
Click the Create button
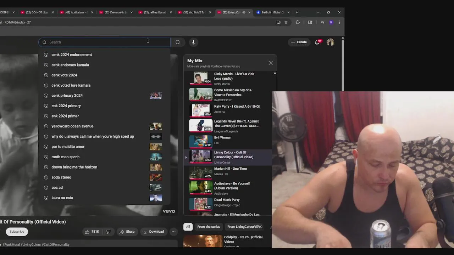click(x=299, y=42)
